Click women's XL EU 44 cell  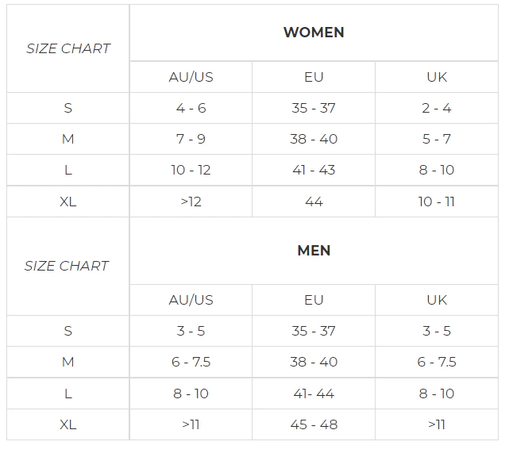314,202
